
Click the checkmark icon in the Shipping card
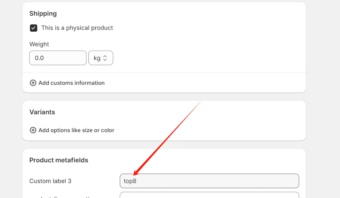click(x=34, y=28)
